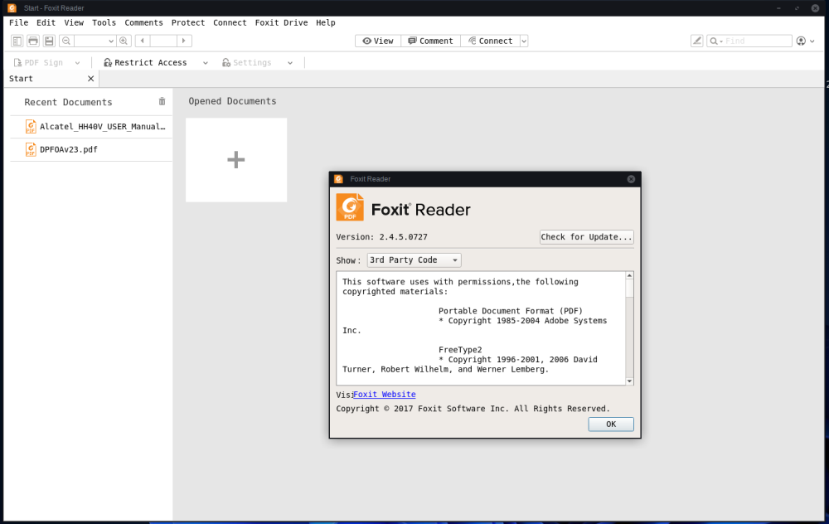
Task: Open the View menu
Action: click(x=74, y=22)
